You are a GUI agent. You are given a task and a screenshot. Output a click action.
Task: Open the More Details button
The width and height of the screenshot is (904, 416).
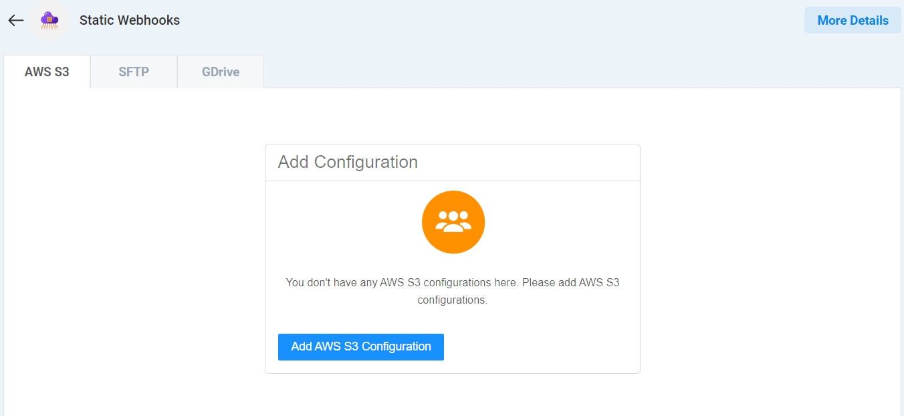[853, 20]
